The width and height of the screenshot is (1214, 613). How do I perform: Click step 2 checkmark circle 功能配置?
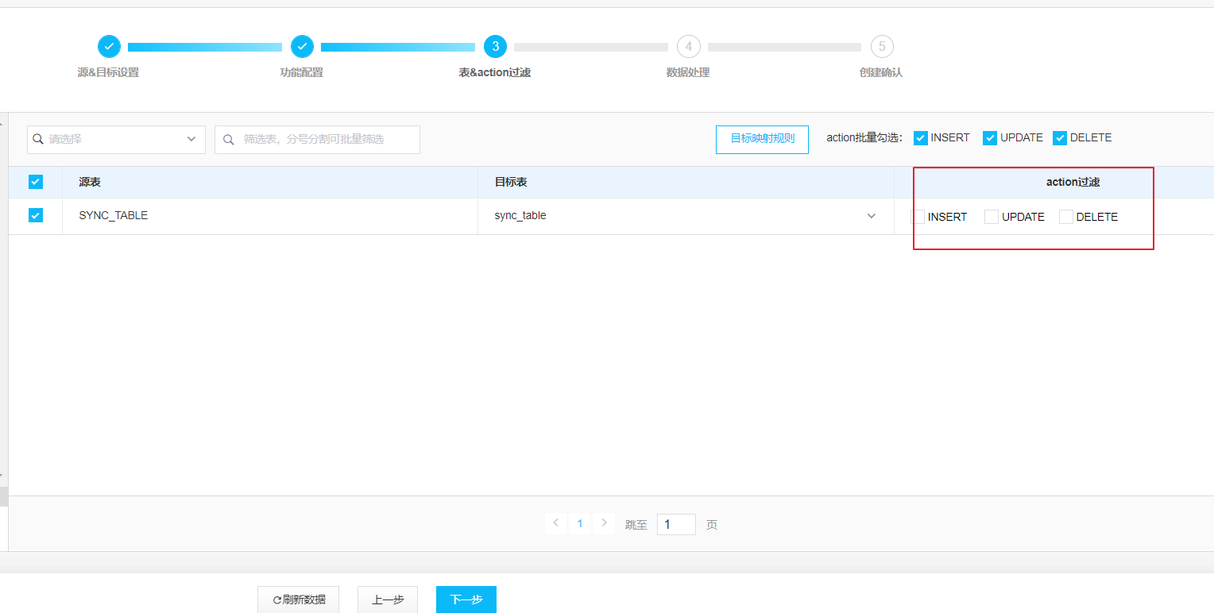pyautogui.click(x=302, y=47)
